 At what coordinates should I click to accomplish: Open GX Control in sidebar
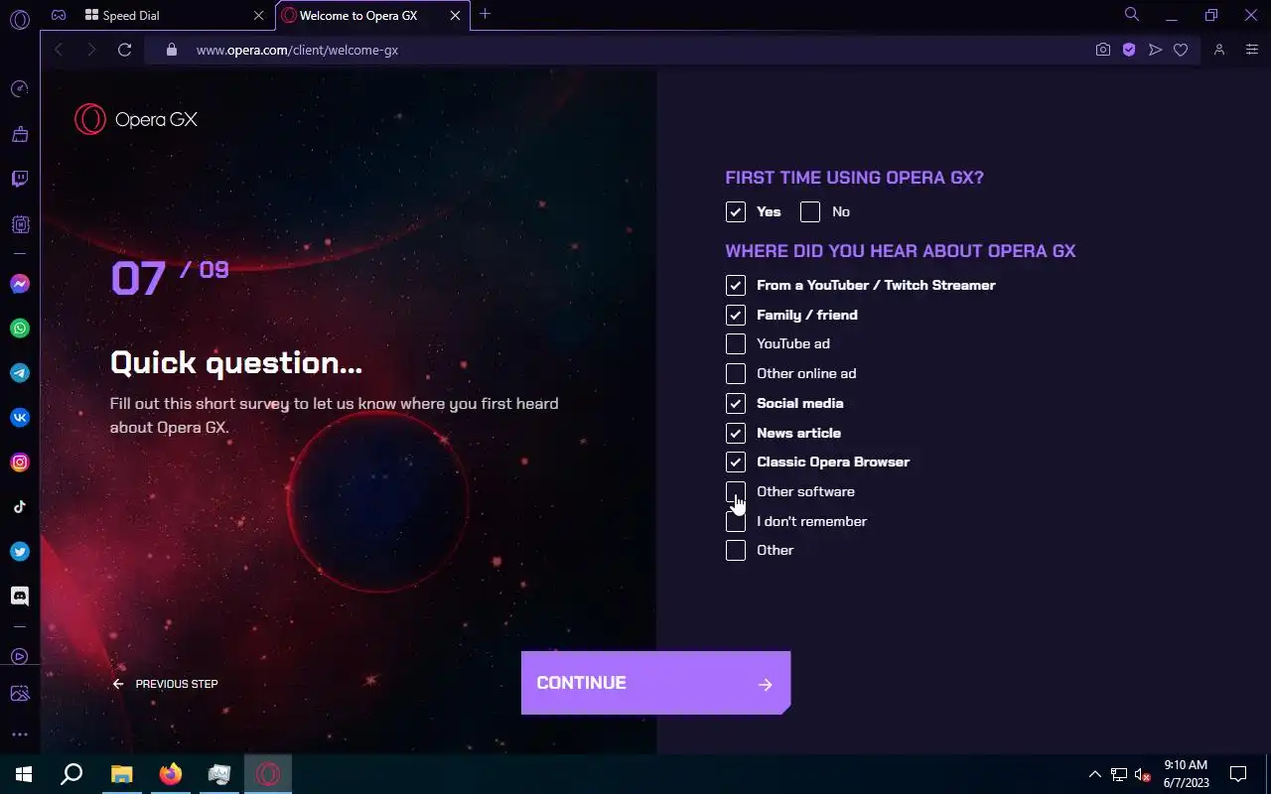[x=20, y=89]
